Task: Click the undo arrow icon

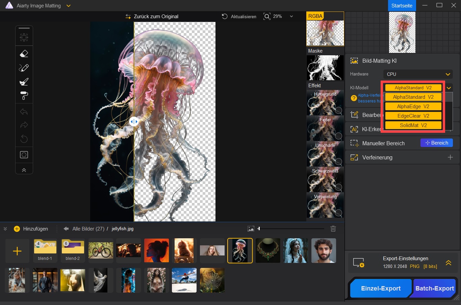Action: (24, 112)
